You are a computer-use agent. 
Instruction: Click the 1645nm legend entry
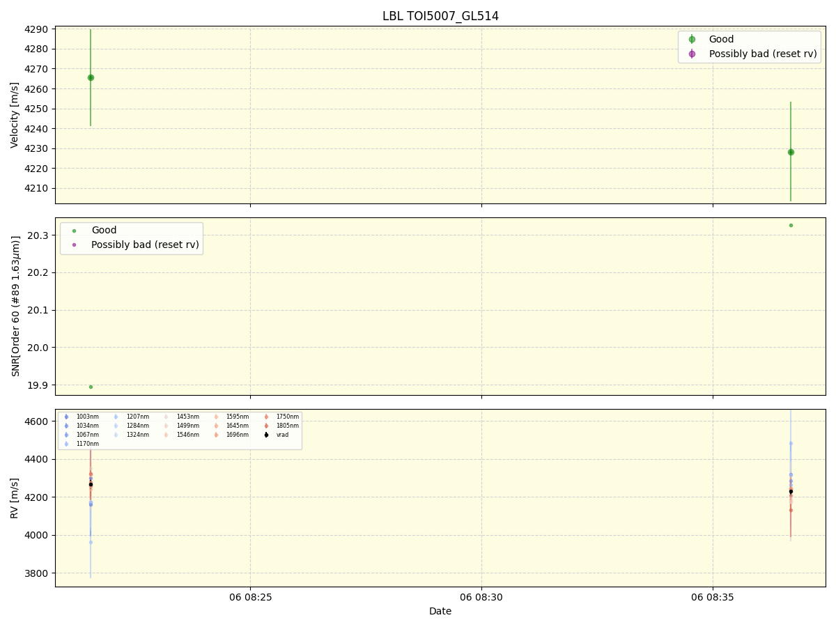[x=231, y=426]
